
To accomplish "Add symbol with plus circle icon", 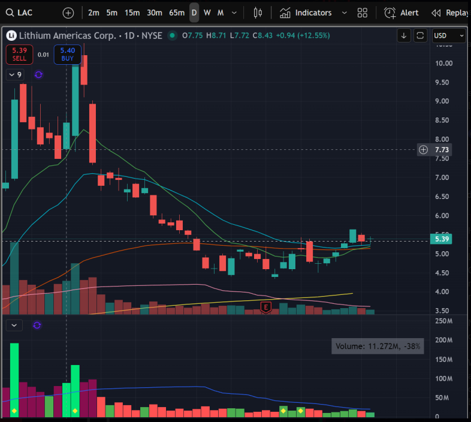I will (x=68, y=13).
